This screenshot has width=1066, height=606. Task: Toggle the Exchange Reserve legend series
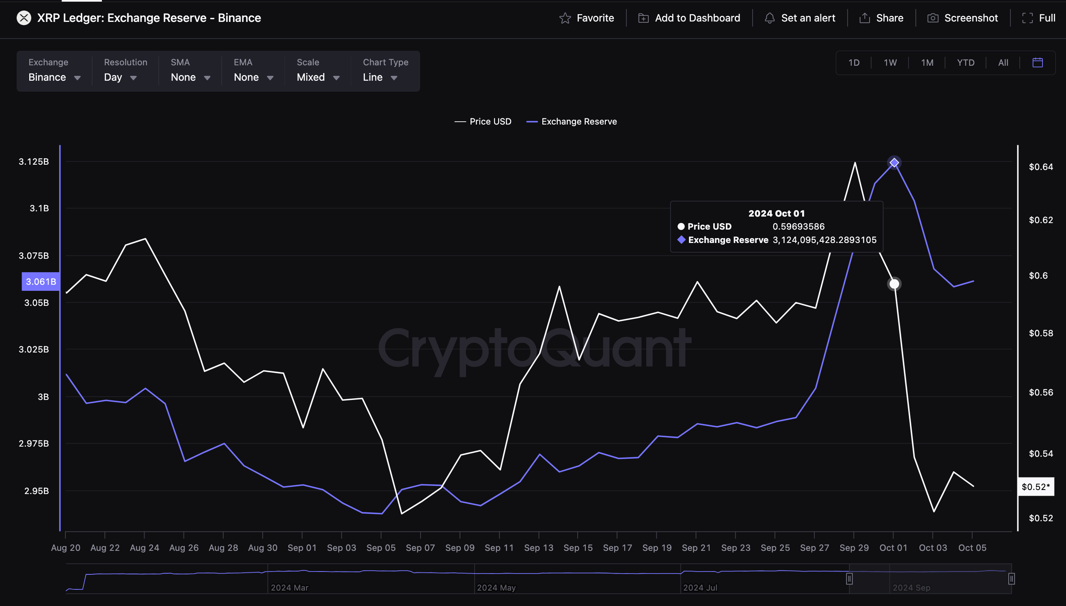(571, 122)
